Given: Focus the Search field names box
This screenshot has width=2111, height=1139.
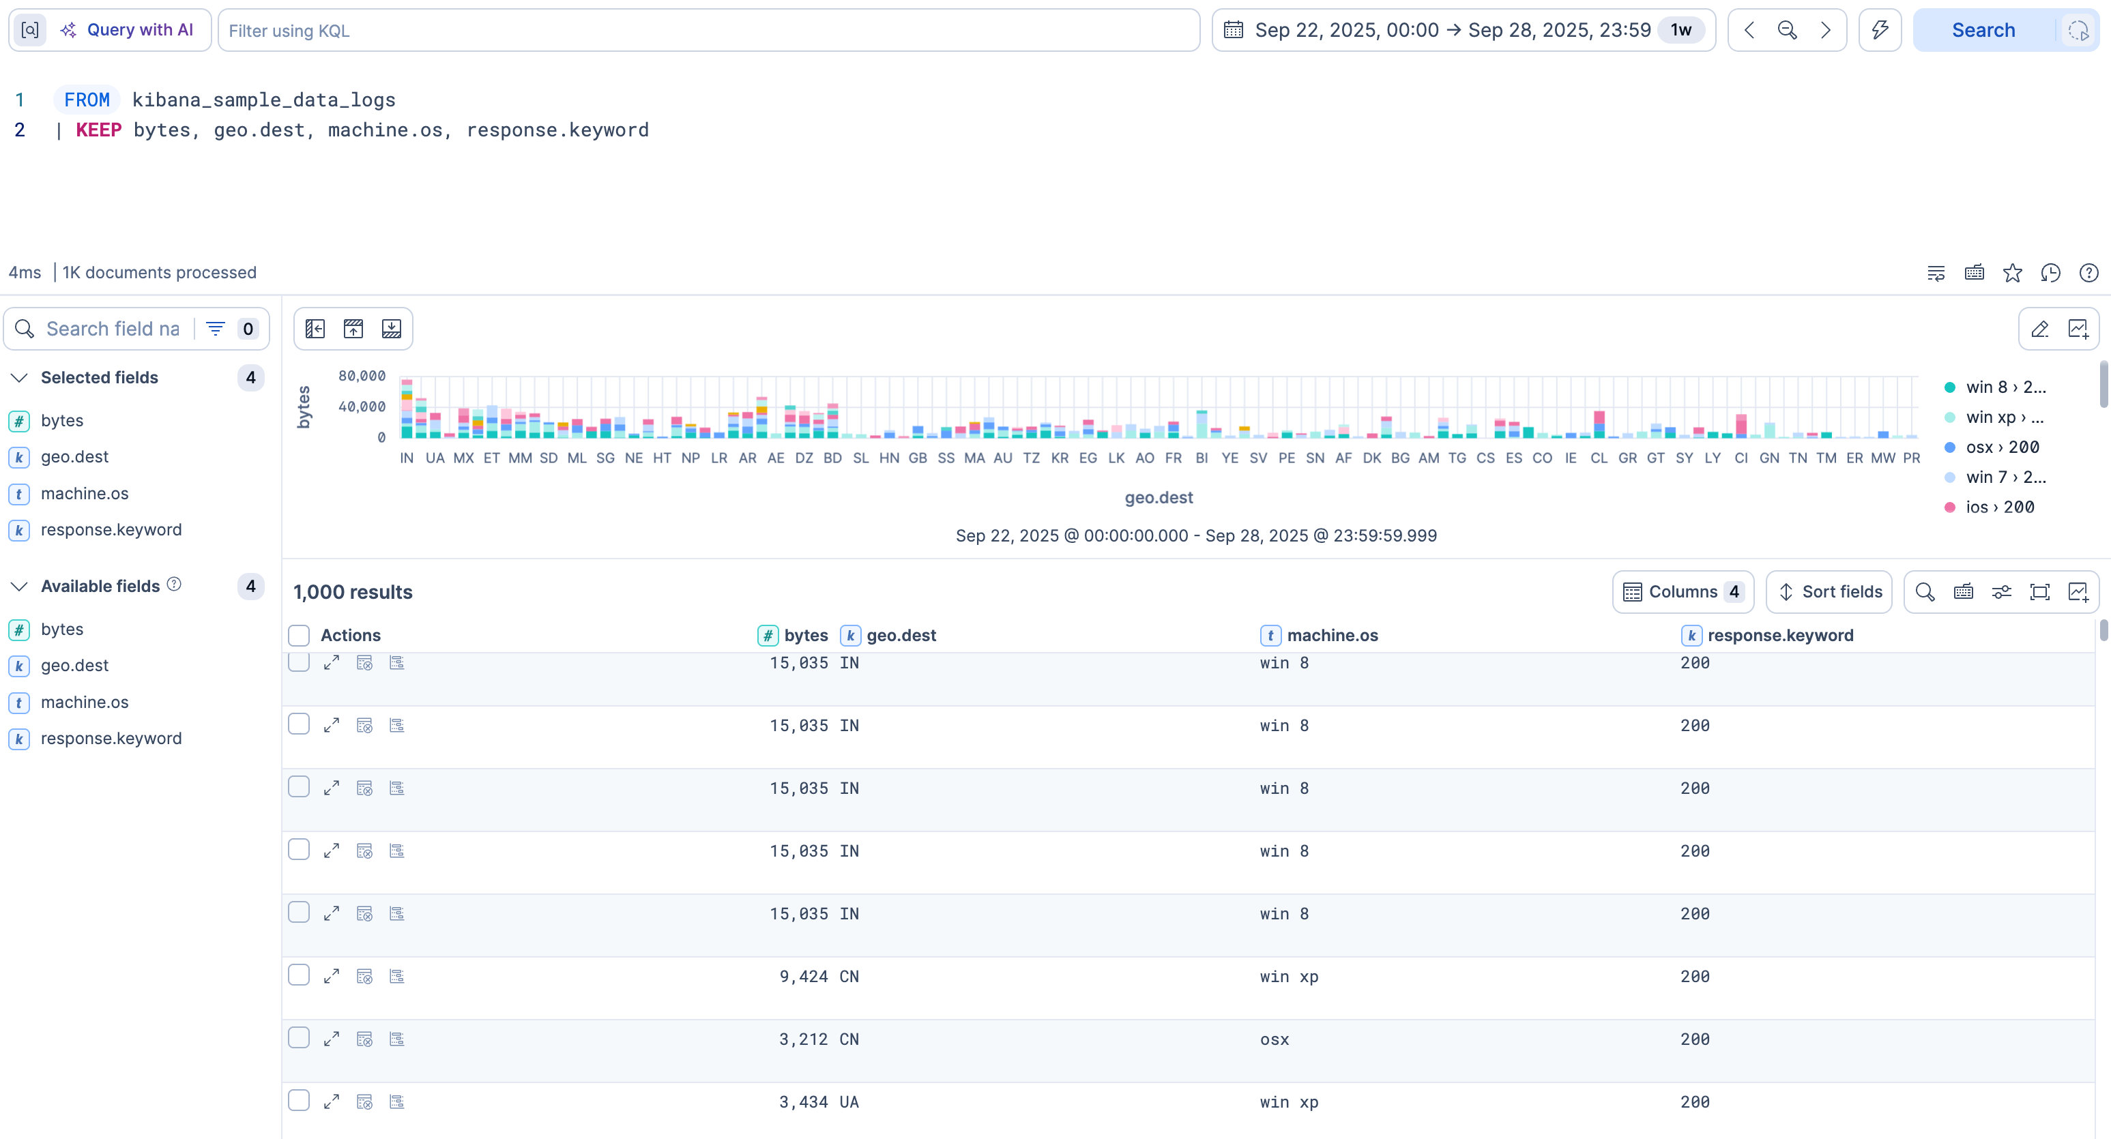Looking at the screenshot, I should click(113, 329).
